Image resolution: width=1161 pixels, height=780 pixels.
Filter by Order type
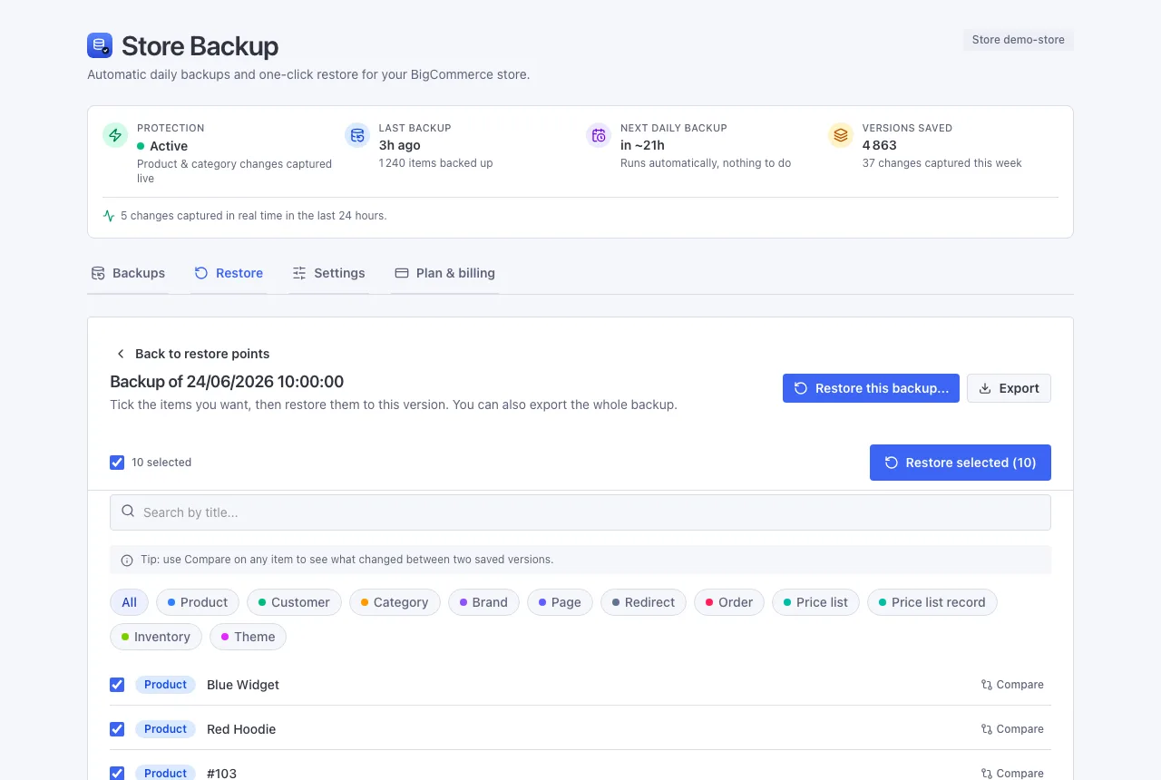(729, 602)
